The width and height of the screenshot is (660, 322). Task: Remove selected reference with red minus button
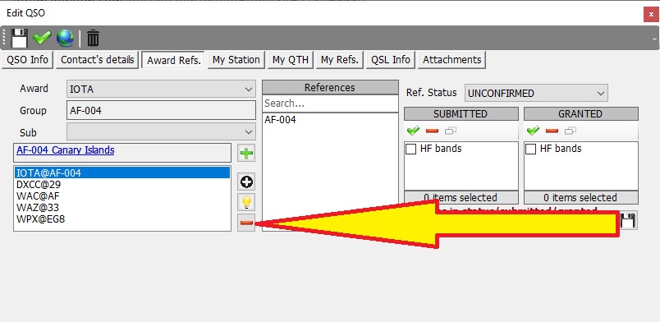coord(246,223)
